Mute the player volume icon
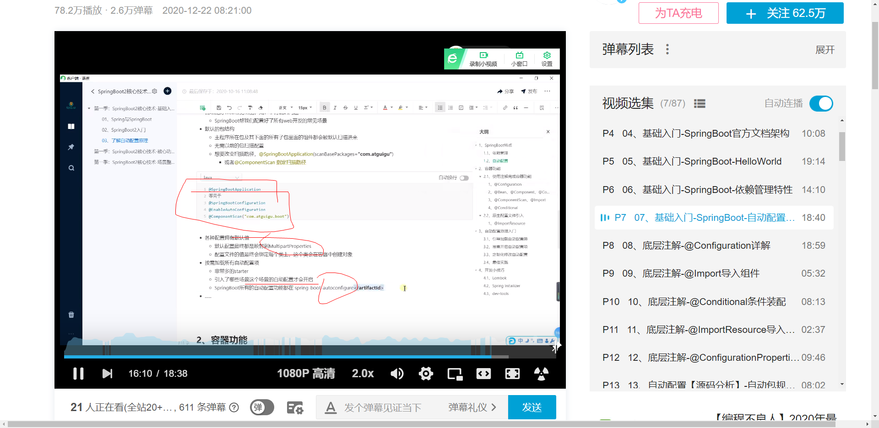The height and width of the screenshot is (428, 879). 397,374
